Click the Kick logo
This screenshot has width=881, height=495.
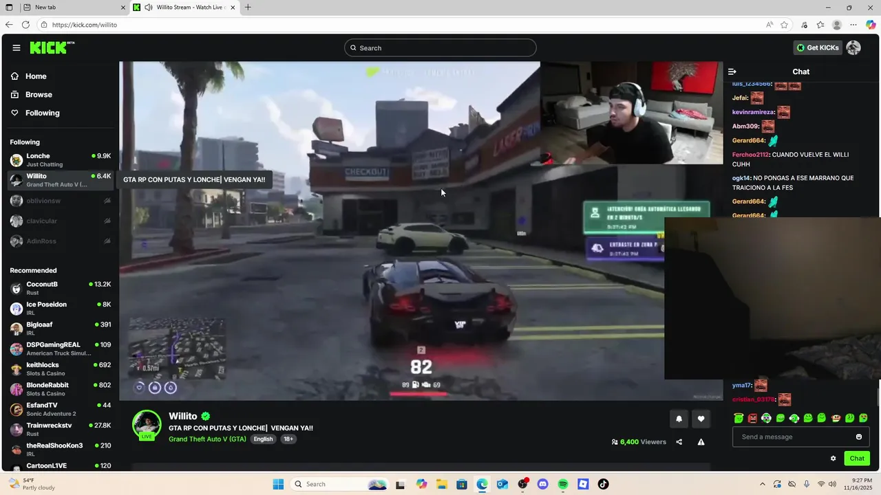tap(52, 47)
